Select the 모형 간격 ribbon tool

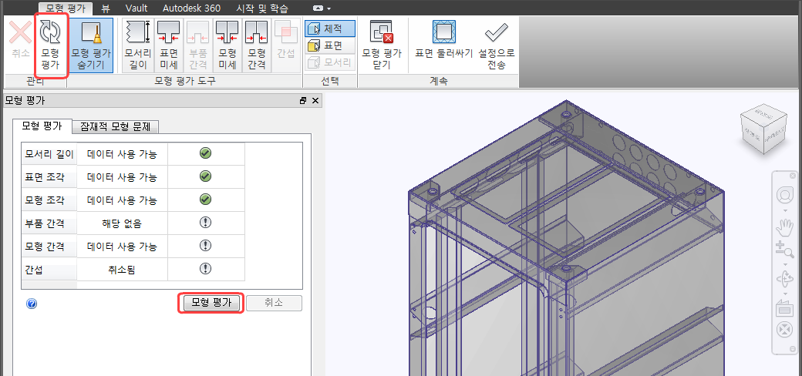[257, 45]
